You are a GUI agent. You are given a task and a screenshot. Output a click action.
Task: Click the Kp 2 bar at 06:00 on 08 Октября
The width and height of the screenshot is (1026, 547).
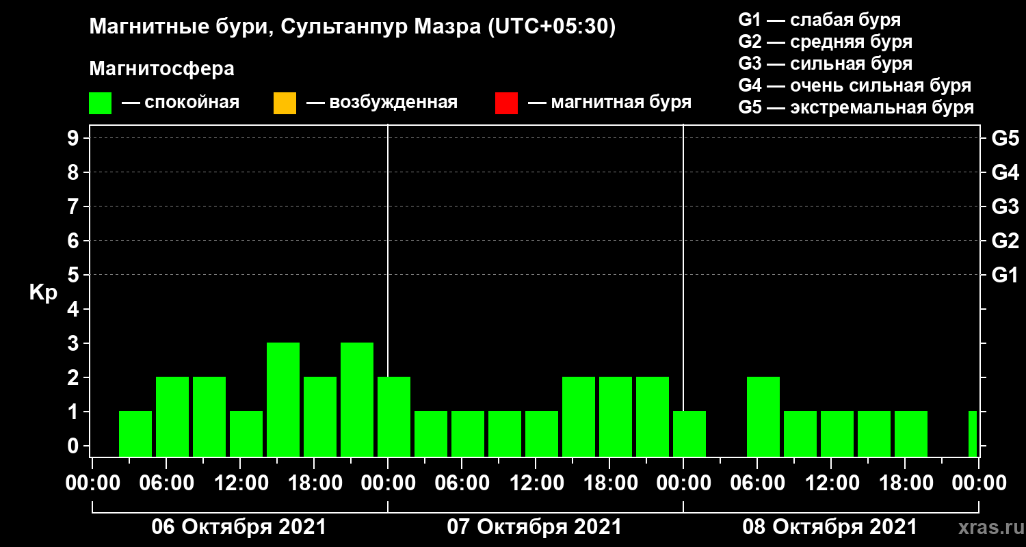[x=763, y=416]
